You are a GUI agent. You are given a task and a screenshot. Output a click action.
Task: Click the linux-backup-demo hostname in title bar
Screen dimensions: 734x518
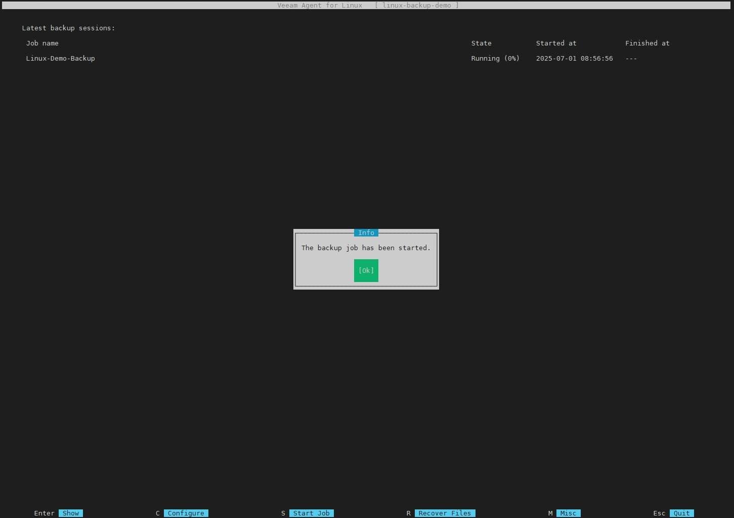coord(417,6)
